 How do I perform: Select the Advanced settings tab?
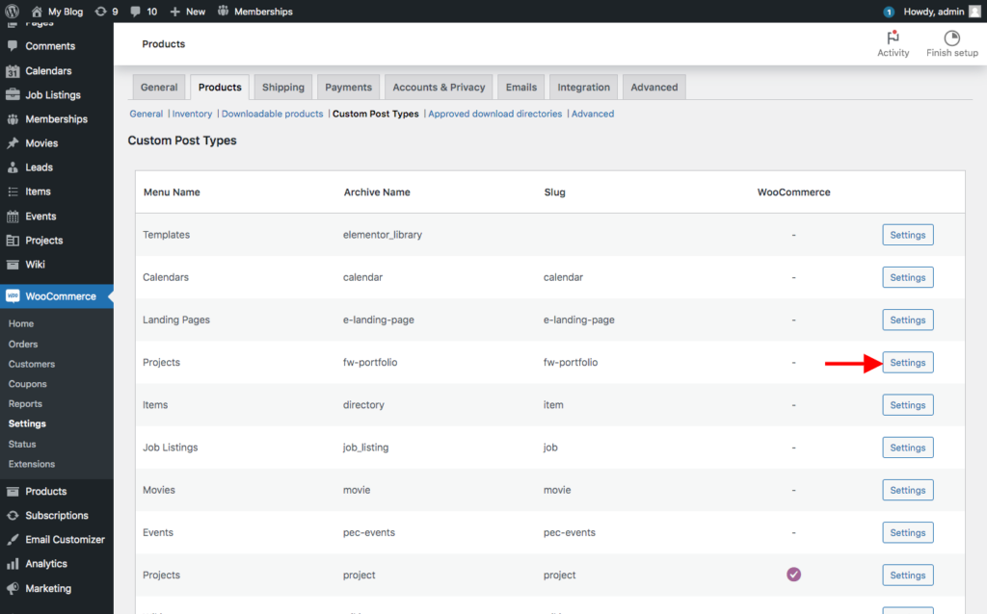[x=654, y=88]
